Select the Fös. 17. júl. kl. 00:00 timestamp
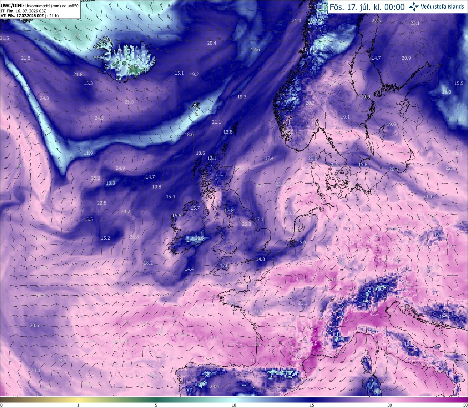Image resolution: width=468 pixels, height=408 pixels. (x=367, y=7)
